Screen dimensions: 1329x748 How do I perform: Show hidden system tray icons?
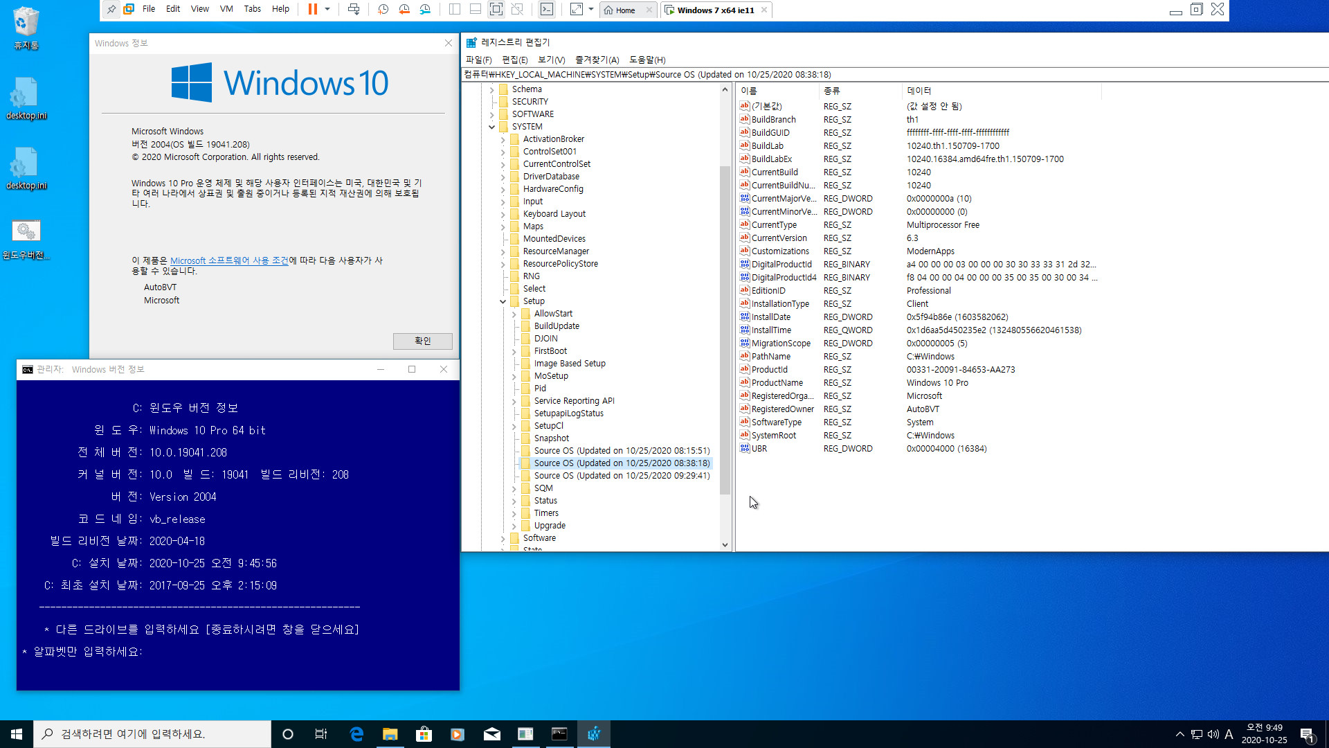tap(1179, 734)
